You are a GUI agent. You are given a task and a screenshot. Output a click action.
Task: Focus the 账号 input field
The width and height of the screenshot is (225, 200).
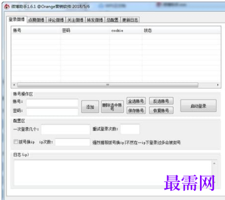pyautogui.click(x=52, y=102)
